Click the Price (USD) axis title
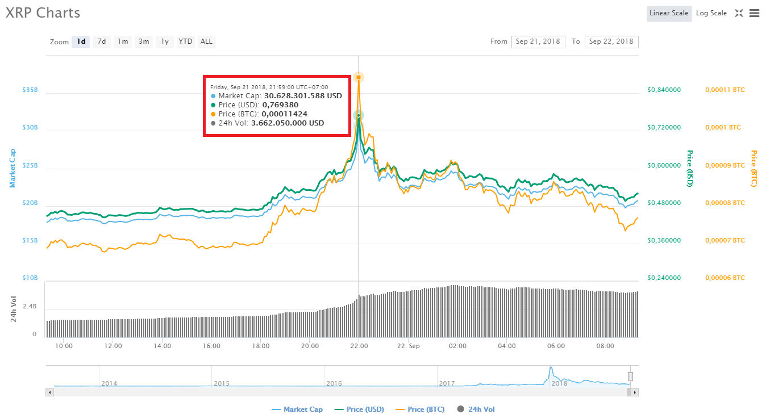The width and height of the screenshot is (766, 418). [690, 168]
